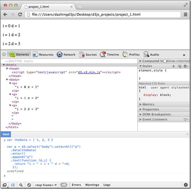The height and width of the screenshot is (189, 191).
Task: Click the console drawer handle icon
Action: [187, 134]
